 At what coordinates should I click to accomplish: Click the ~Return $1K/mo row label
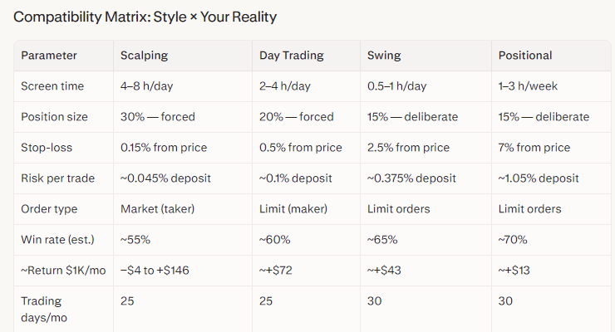point(60,271)
